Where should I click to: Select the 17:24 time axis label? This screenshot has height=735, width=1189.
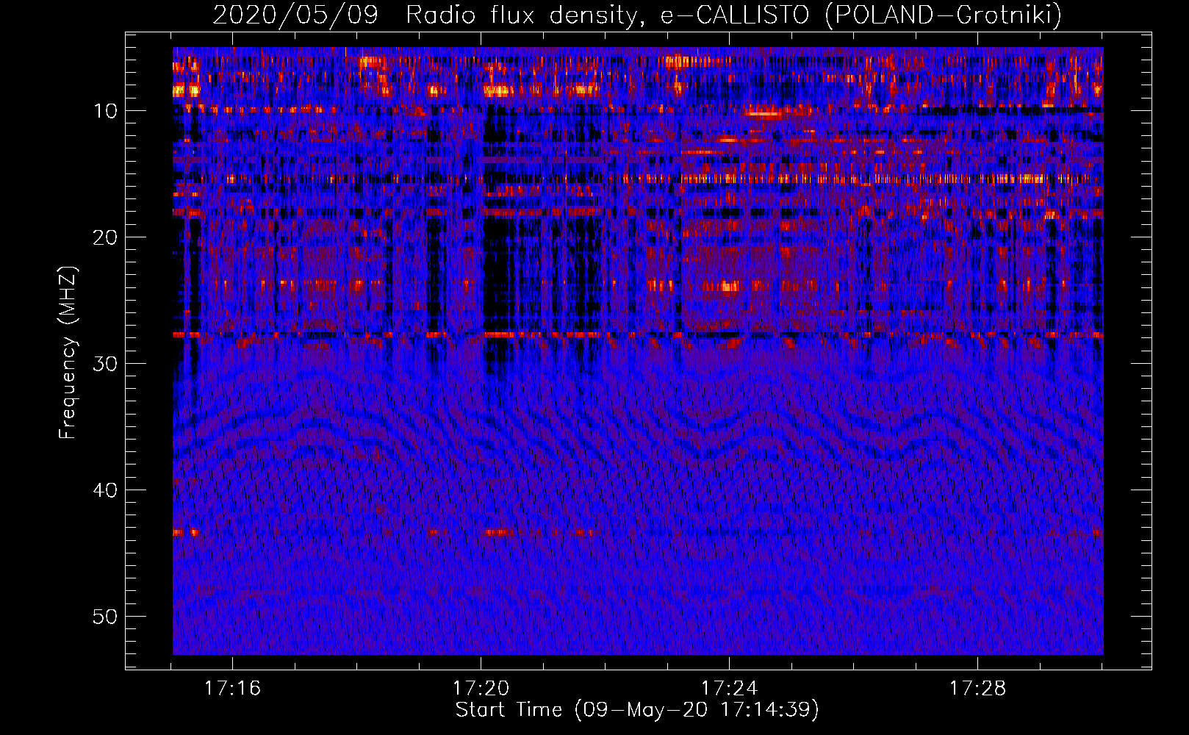tap(729, 689)
